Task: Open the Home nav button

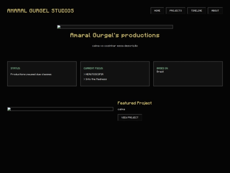Action: [x=157, y=11]
